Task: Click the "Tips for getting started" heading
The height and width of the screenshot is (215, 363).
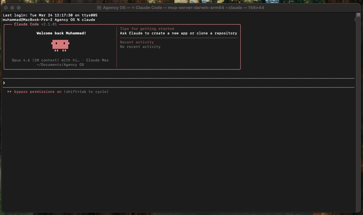Action: pos(147,29)
